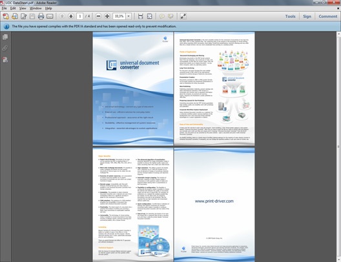
Task: Click the Adobe Reader title bar icon
Action: click(2, 3)
